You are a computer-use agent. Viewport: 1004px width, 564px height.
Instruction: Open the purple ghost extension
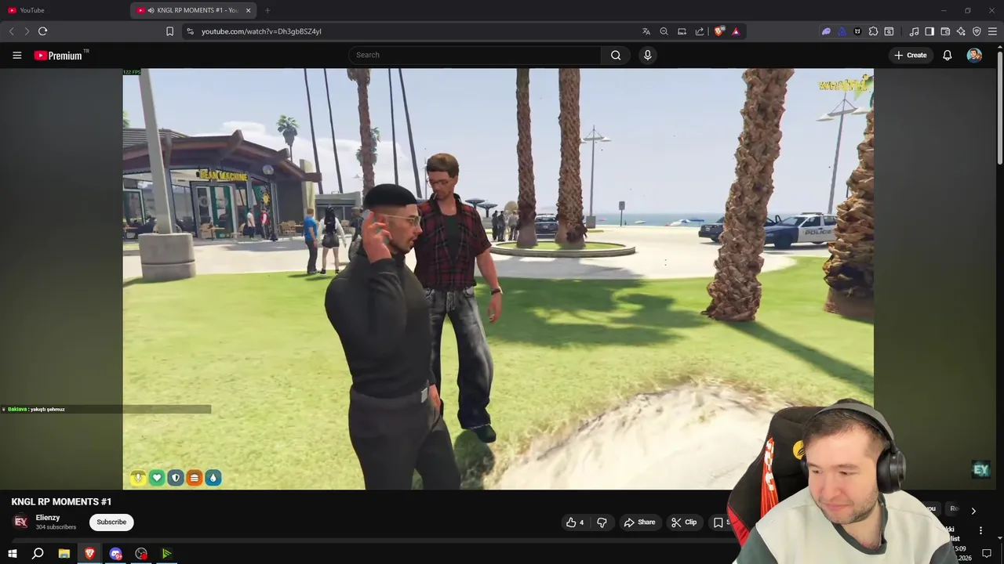tap(826, 31)
